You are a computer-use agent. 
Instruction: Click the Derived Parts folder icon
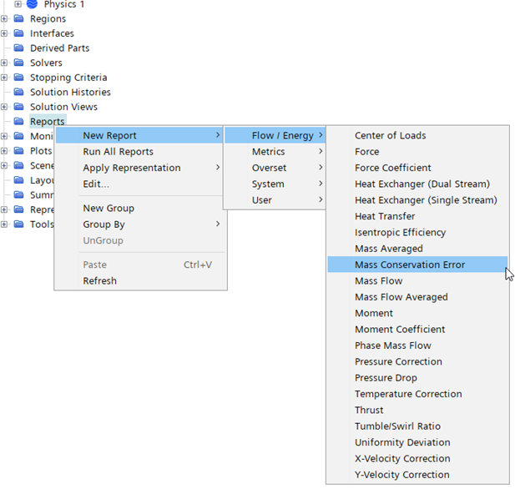coord(18,48)
